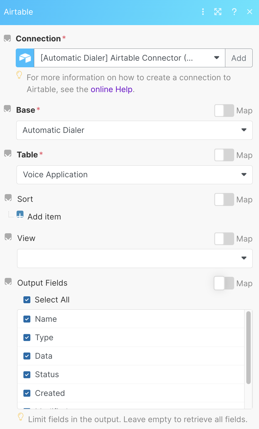The height and width of the screenshot is (429, 259).
Task: Open the Table dropdown showing Voice Application
Action: [x=134, y=175]
